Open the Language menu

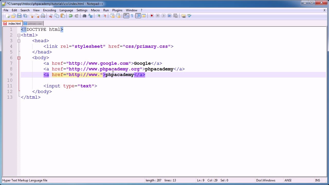(66, 10)
